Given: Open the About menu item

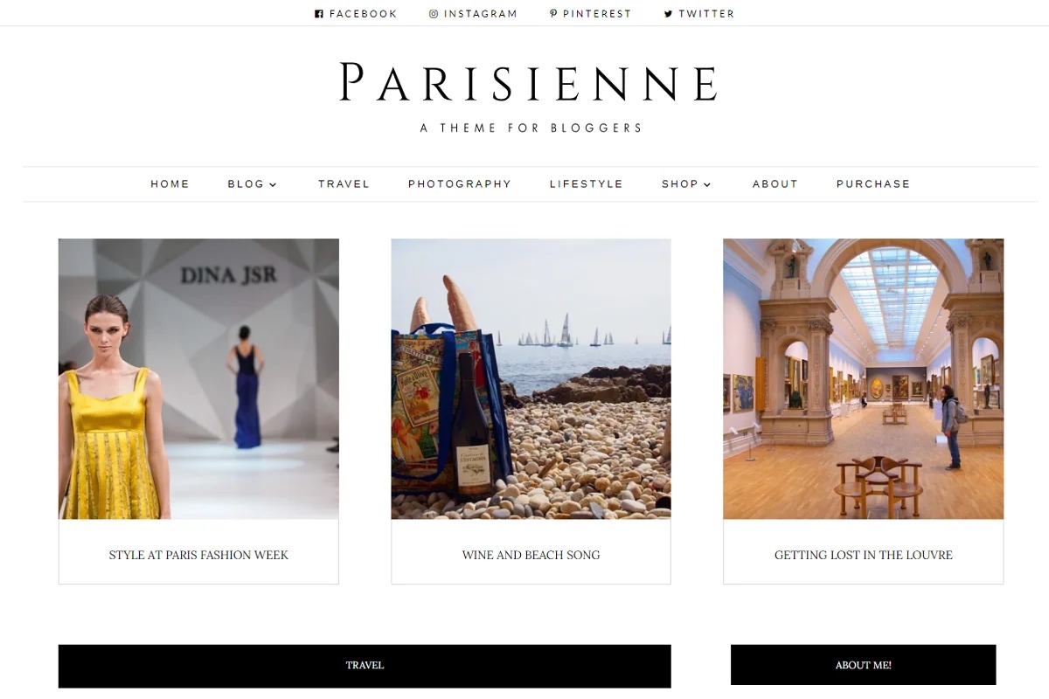Looking at the screenshot, I should coord(775,184).
